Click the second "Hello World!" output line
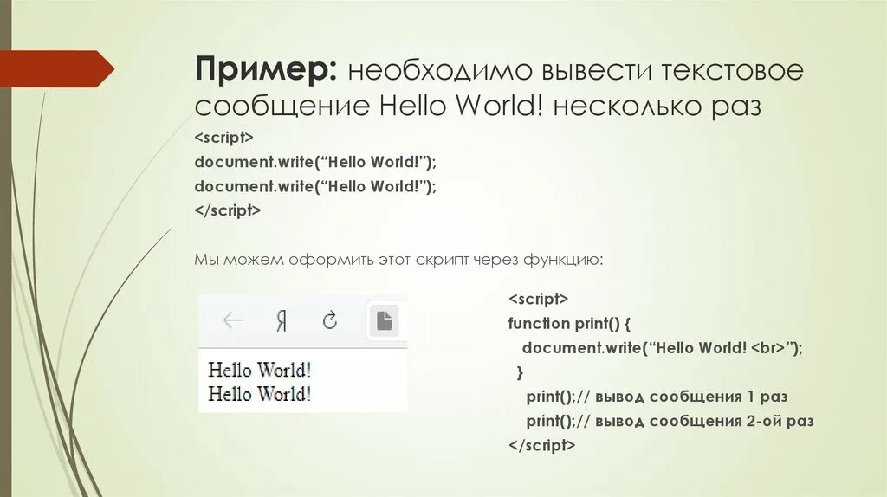Screen dimensions: 887x497 coord(260,393)
